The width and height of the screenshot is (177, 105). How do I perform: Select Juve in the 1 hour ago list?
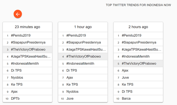pyautogui.click(x=70, y=98)
